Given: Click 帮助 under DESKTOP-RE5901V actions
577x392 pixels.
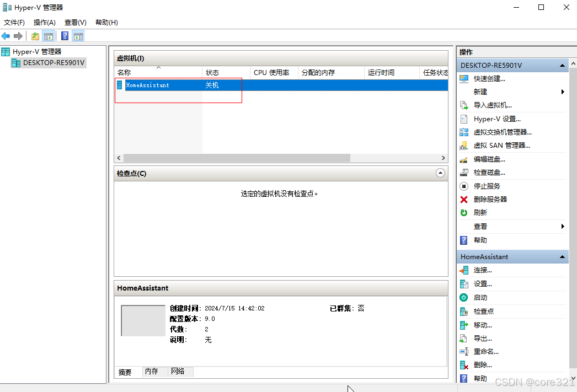Looking at the screenshot, I should [480, 240].
